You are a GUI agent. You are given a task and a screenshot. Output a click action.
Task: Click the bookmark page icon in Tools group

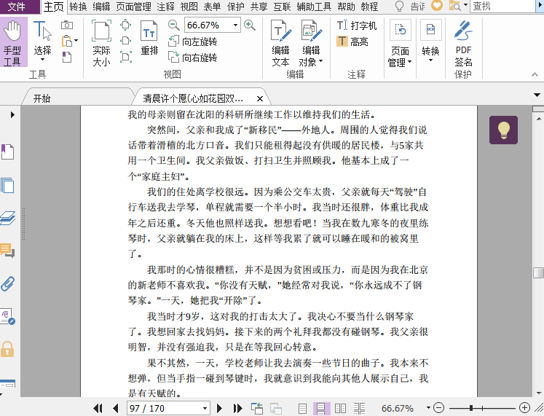(66, 57)
